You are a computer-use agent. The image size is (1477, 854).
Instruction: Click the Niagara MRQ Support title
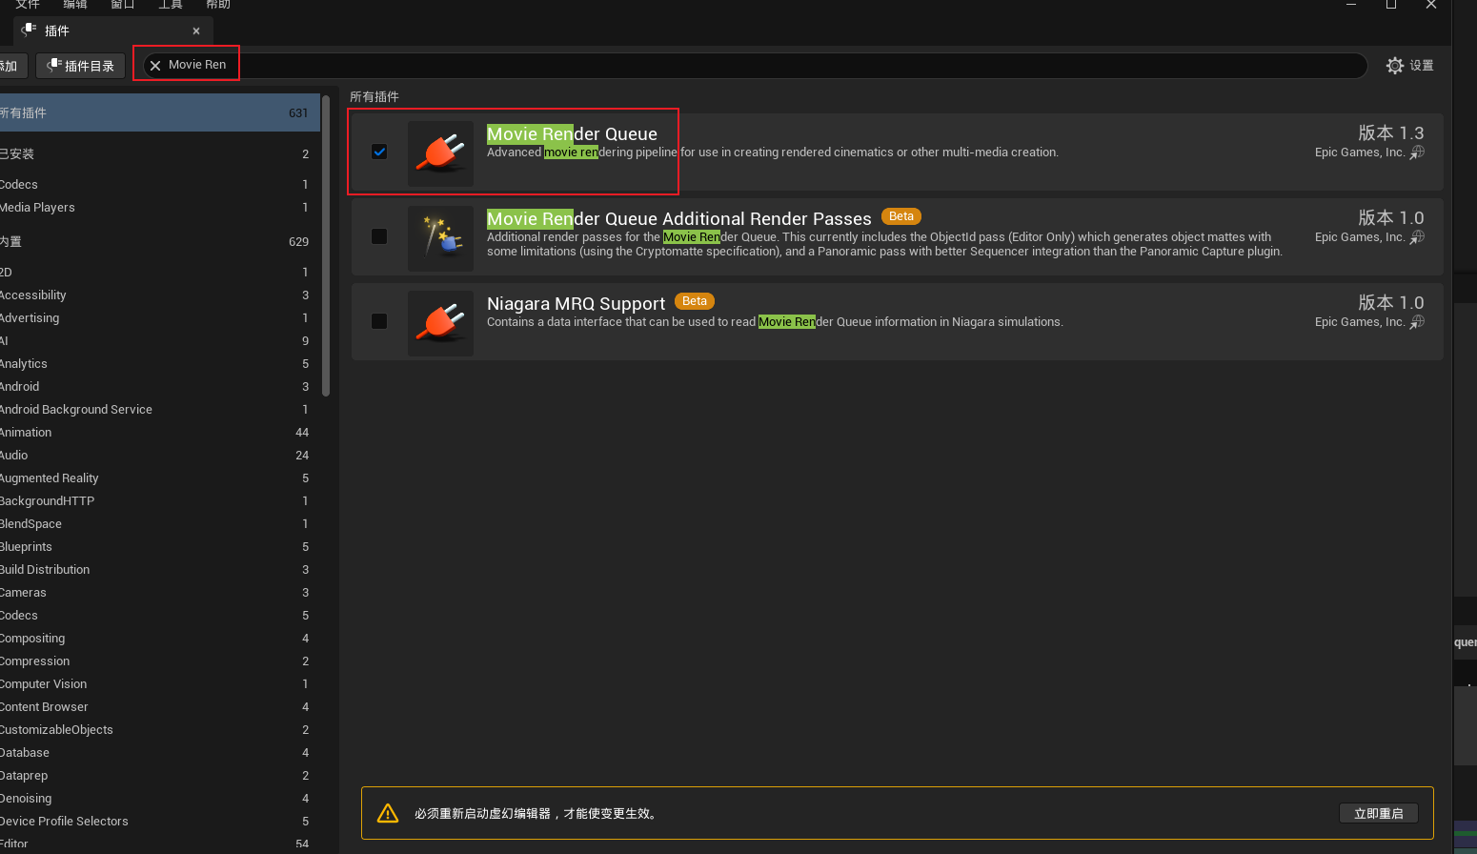pos(576,304)
